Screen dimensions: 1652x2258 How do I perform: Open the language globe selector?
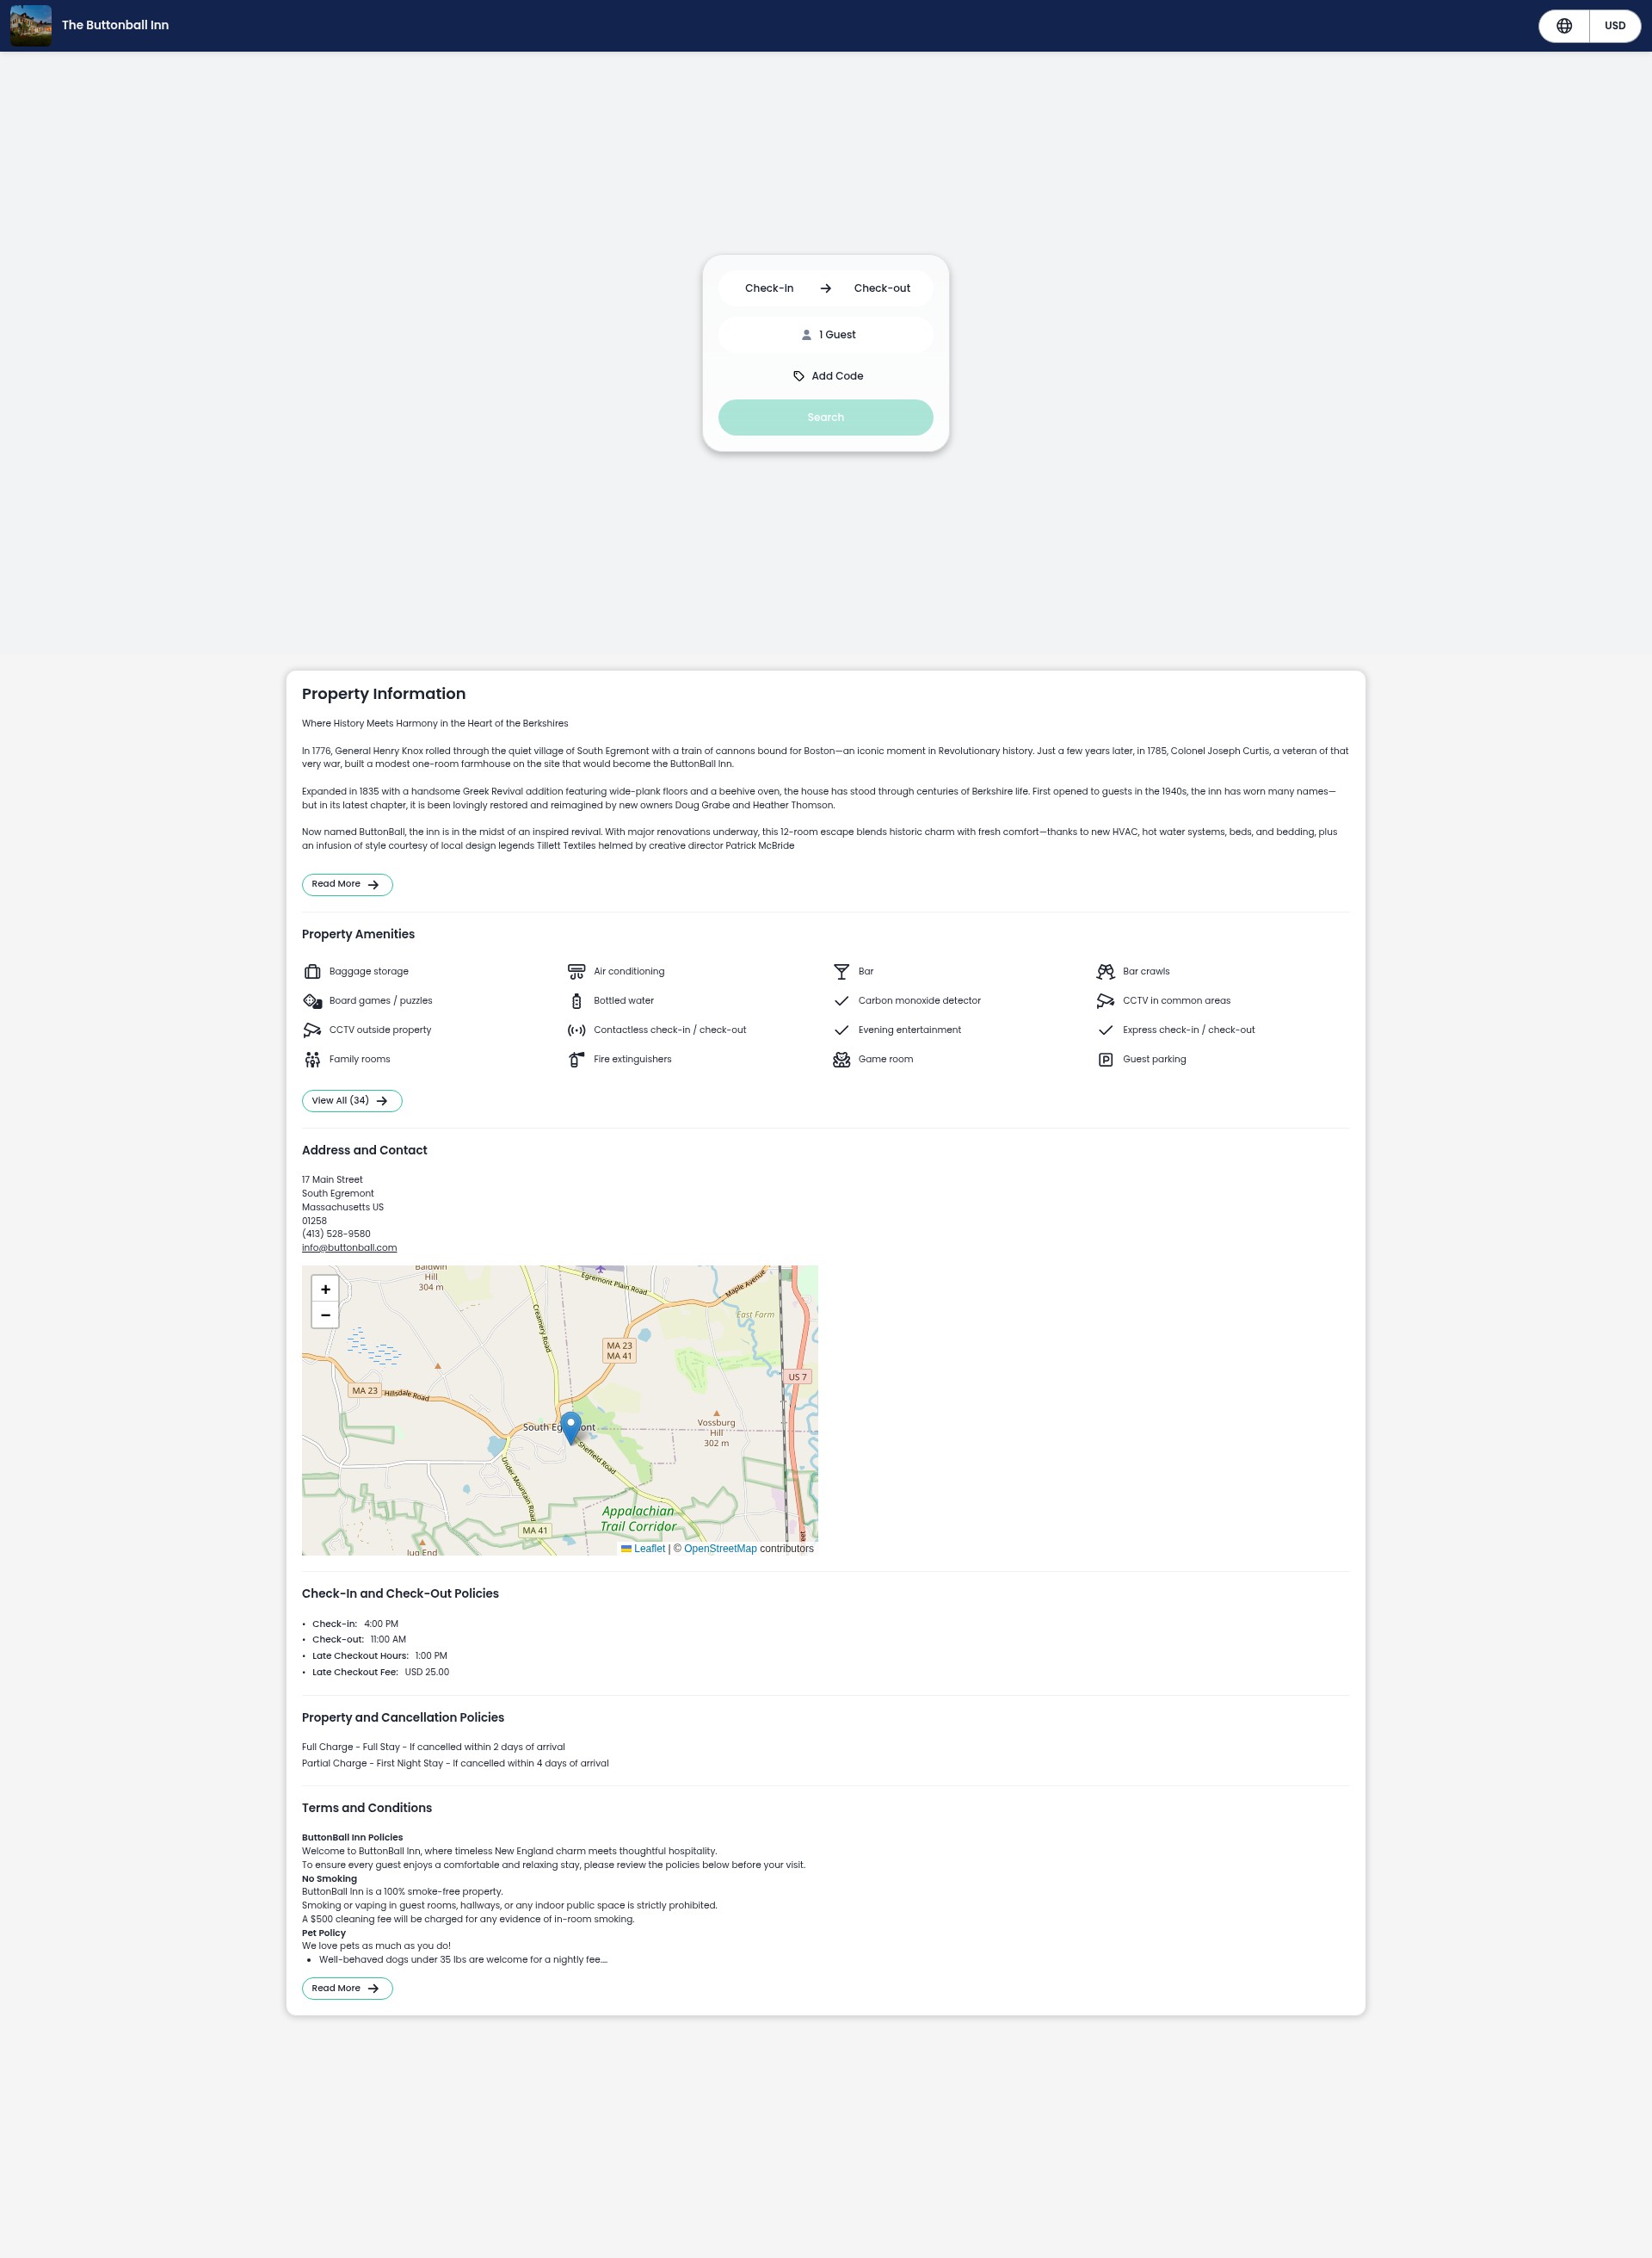(1564, 26)
